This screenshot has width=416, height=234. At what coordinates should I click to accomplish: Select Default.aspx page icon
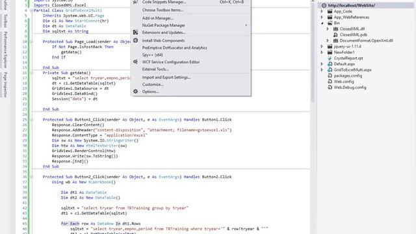tap(330, 64)
